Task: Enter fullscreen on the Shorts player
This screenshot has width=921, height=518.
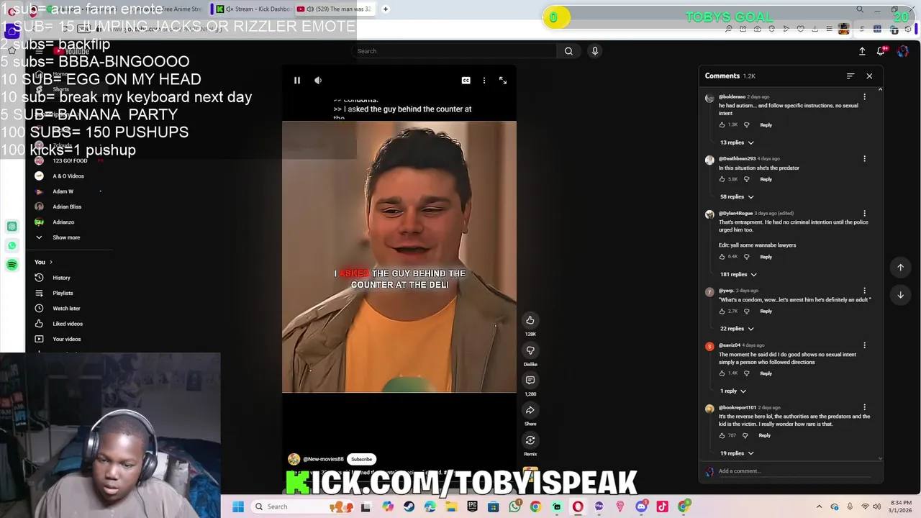Action: (x=503, y=81)
